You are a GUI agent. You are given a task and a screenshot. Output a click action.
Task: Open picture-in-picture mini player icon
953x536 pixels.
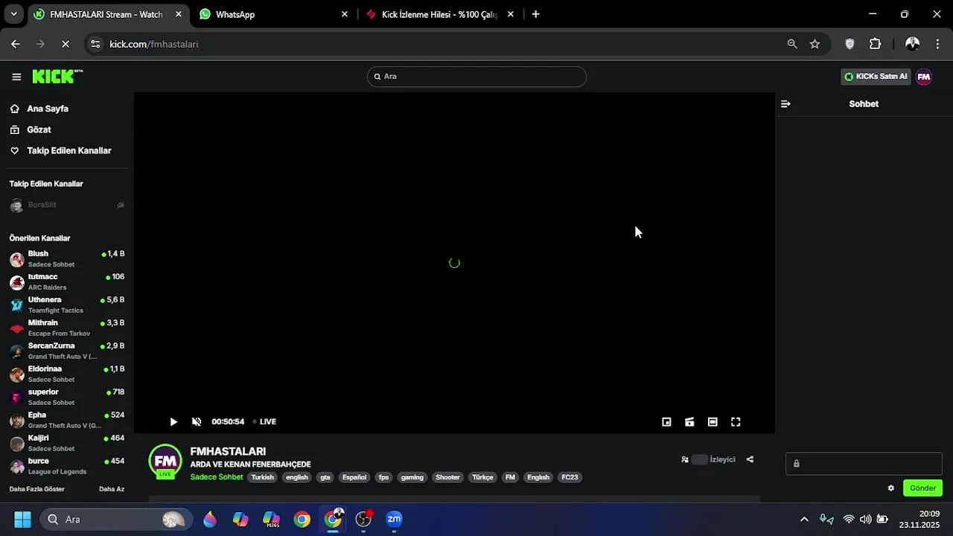[666, 421]
